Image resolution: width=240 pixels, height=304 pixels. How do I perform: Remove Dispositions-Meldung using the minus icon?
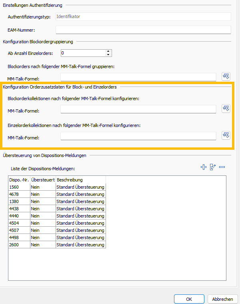pos(222,167)
